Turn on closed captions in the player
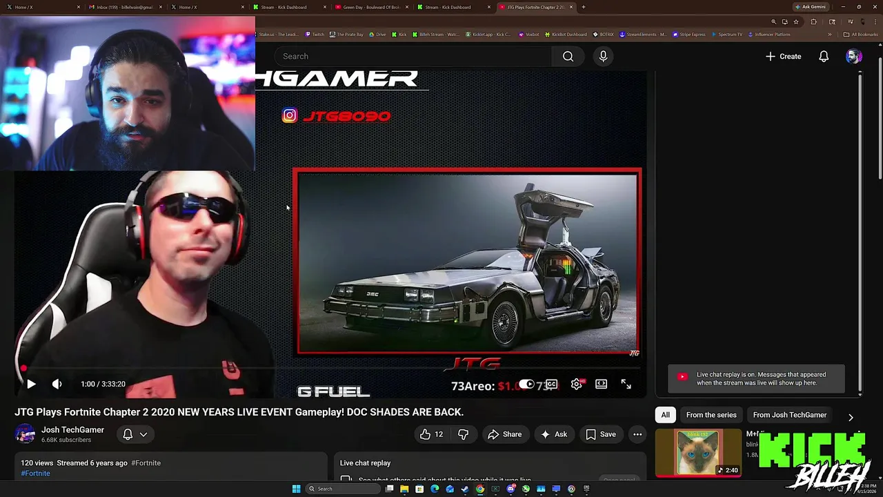The height and width of the screenshot is (497, 883). (x=551, y=384)
